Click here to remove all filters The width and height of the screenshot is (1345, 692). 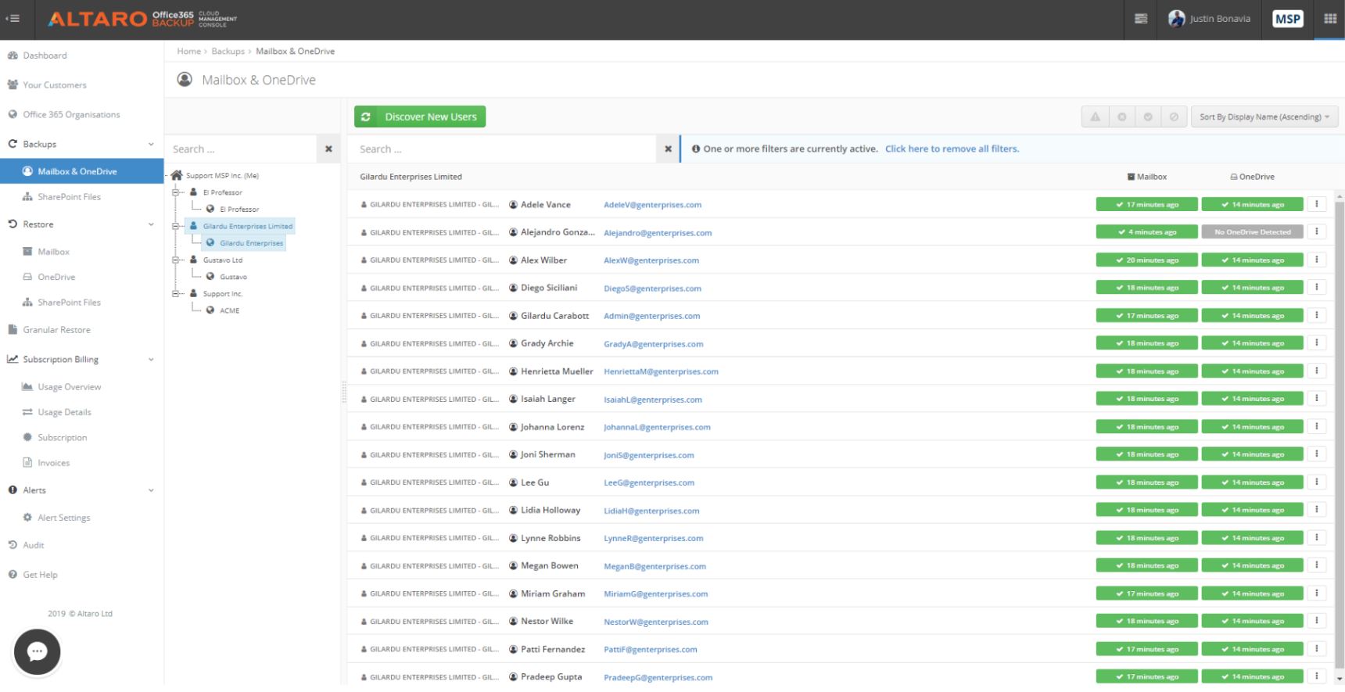click(952, 149)
